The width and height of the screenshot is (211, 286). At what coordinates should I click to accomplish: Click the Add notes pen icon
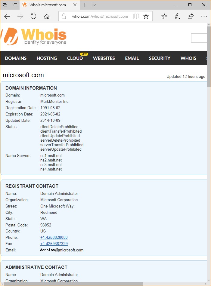coord(178,17)
